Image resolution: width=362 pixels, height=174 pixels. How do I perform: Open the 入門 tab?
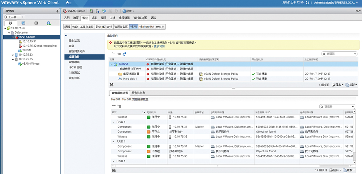[67, 17]
